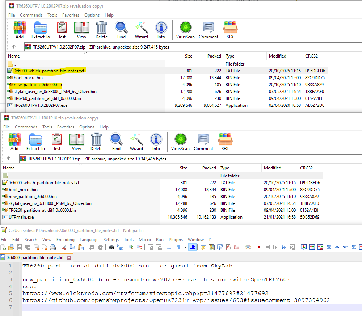Open dropdown arrow beside the Notepad++ pilcrow button
362x316 pixels.
185,247
